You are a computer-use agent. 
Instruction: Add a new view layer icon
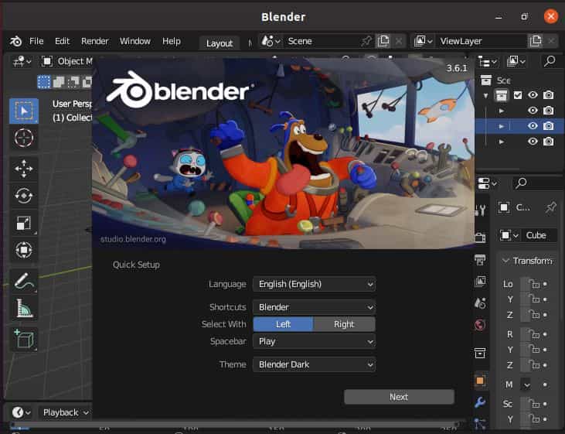coord(536,41)
